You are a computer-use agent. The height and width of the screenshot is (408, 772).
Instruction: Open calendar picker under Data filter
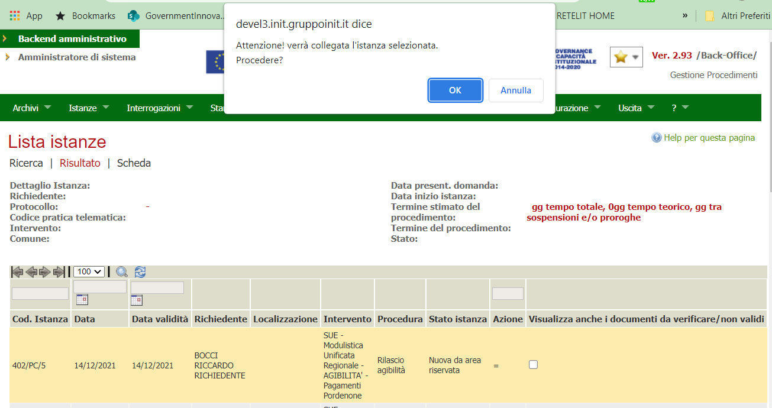(x=82, y=300)
